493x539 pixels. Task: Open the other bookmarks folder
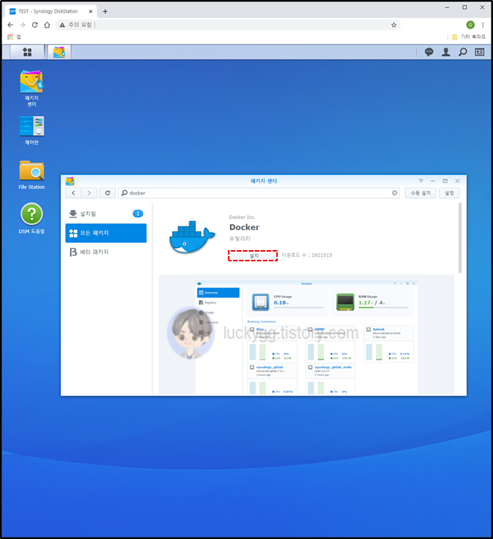[468, 36]
